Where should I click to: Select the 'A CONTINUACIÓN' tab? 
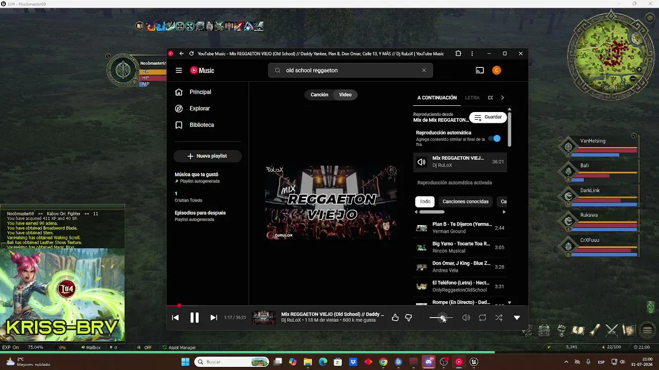(x=437, y=98)
